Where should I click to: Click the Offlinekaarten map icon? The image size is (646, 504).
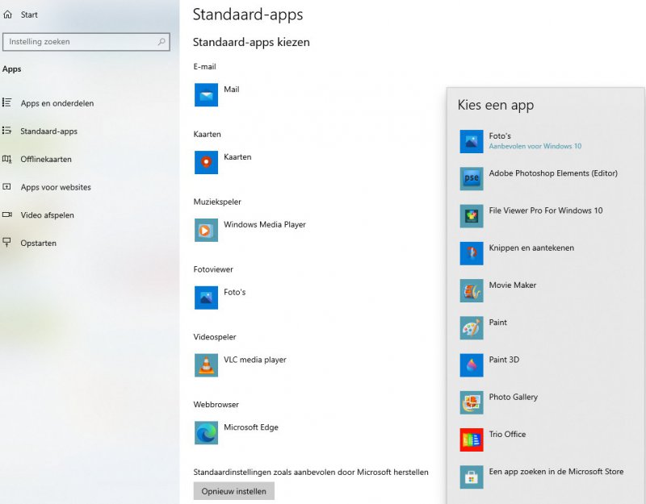click(6, 159)
